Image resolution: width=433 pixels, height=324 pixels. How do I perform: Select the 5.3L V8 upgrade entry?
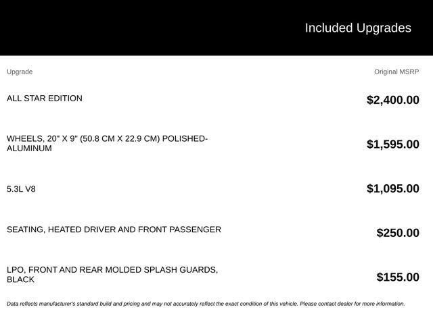click(x=21, y=189)
